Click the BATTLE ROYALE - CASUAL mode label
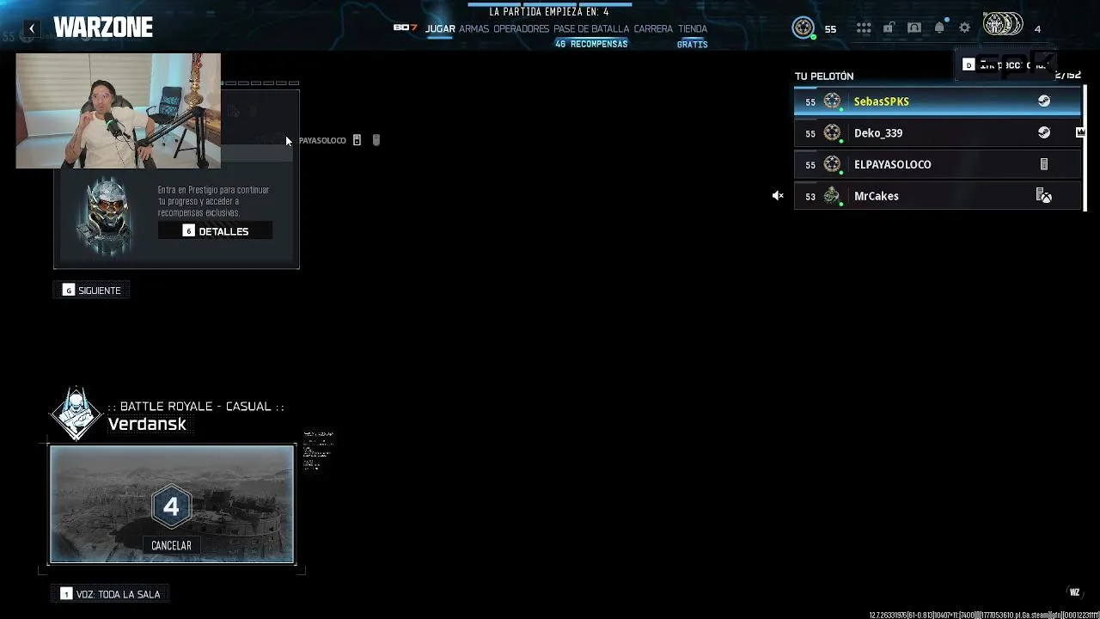Screen dimensions: 1100x619 pyautogui.click(x=196, y=406)
